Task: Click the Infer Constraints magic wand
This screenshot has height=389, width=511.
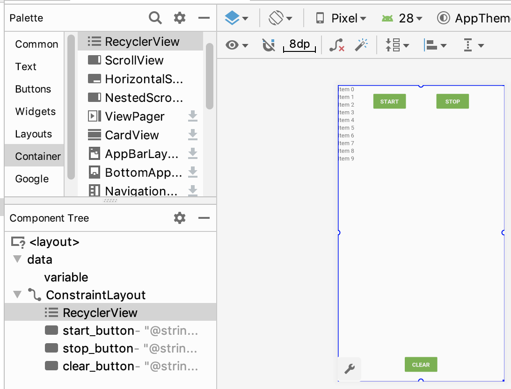Action: coord(361,45)
